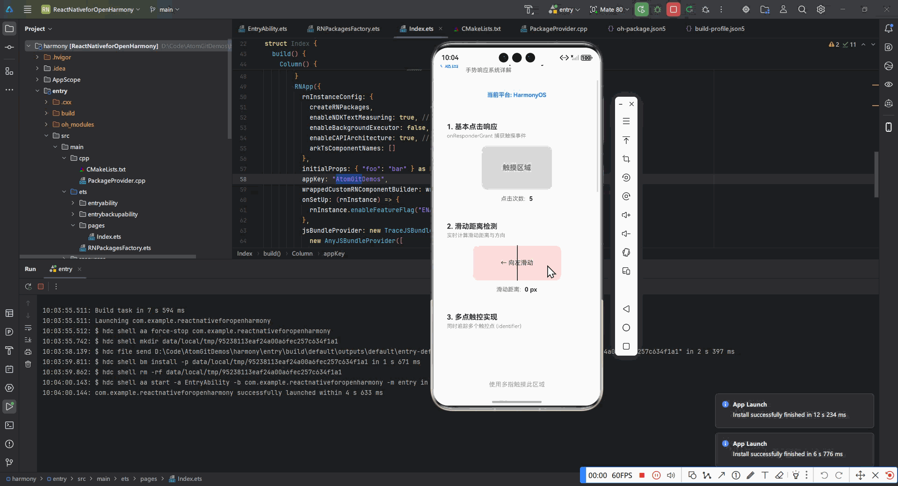Open ReactNativeforOpenHarmony project dropdown
The height and width of the screenshot is (486, 898).
coord(91,9)
